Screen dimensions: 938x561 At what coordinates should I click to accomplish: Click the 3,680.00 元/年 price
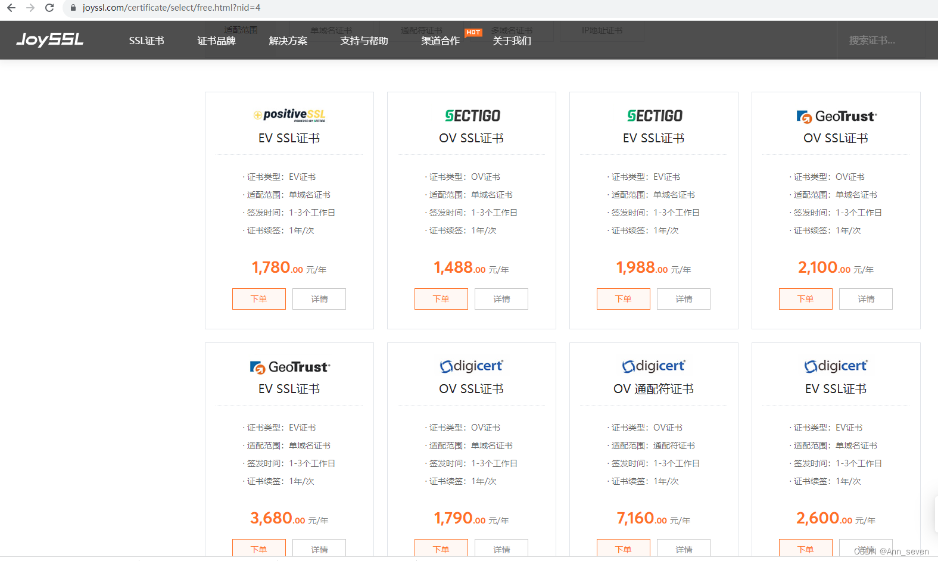(289, 519)
